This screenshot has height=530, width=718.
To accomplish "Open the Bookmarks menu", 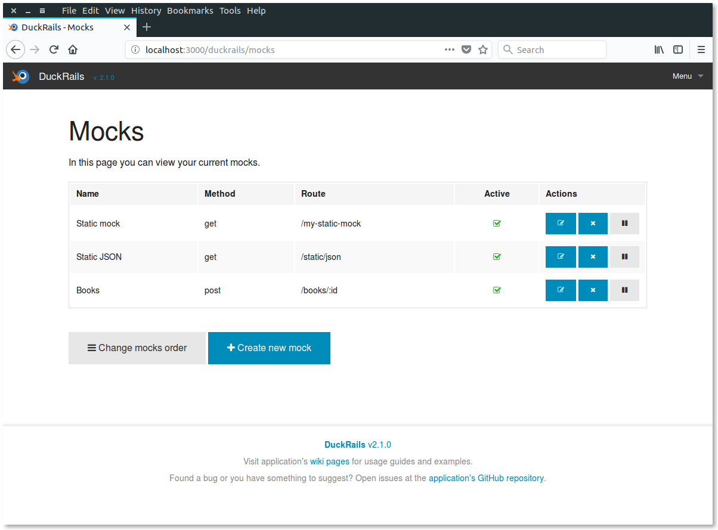I will [x=190, y=11].
